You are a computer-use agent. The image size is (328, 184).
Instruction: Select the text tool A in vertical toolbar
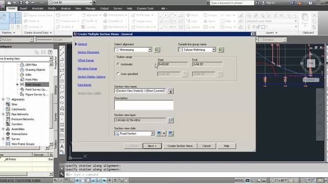tap(62, 147)
